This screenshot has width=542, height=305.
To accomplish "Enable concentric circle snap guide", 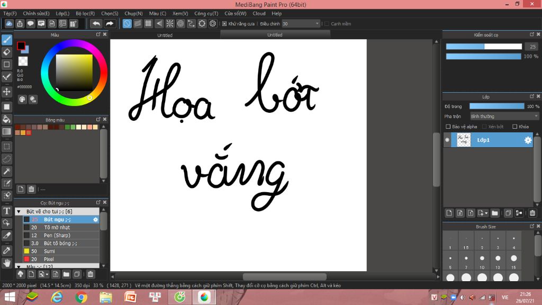I will (180, 23).
